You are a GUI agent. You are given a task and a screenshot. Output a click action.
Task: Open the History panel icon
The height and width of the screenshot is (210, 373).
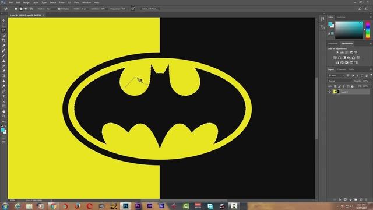(x=322, y=19)
